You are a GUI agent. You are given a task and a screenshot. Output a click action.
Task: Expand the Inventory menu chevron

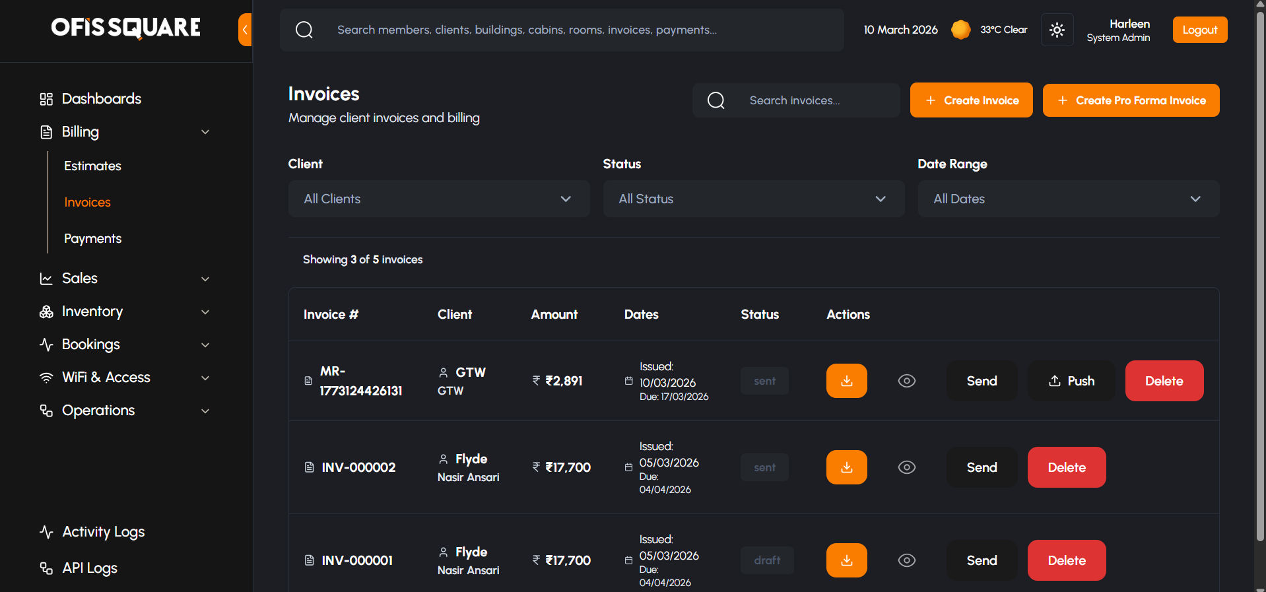pos(205,312)
